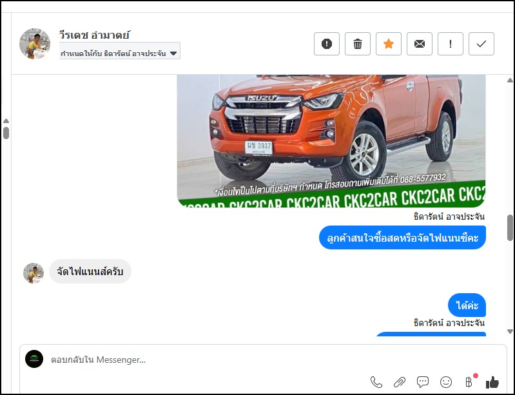This screenshot has width=515, height=395.
Task: Click the page avatar beside reply box
Action: tap(34, 359)
